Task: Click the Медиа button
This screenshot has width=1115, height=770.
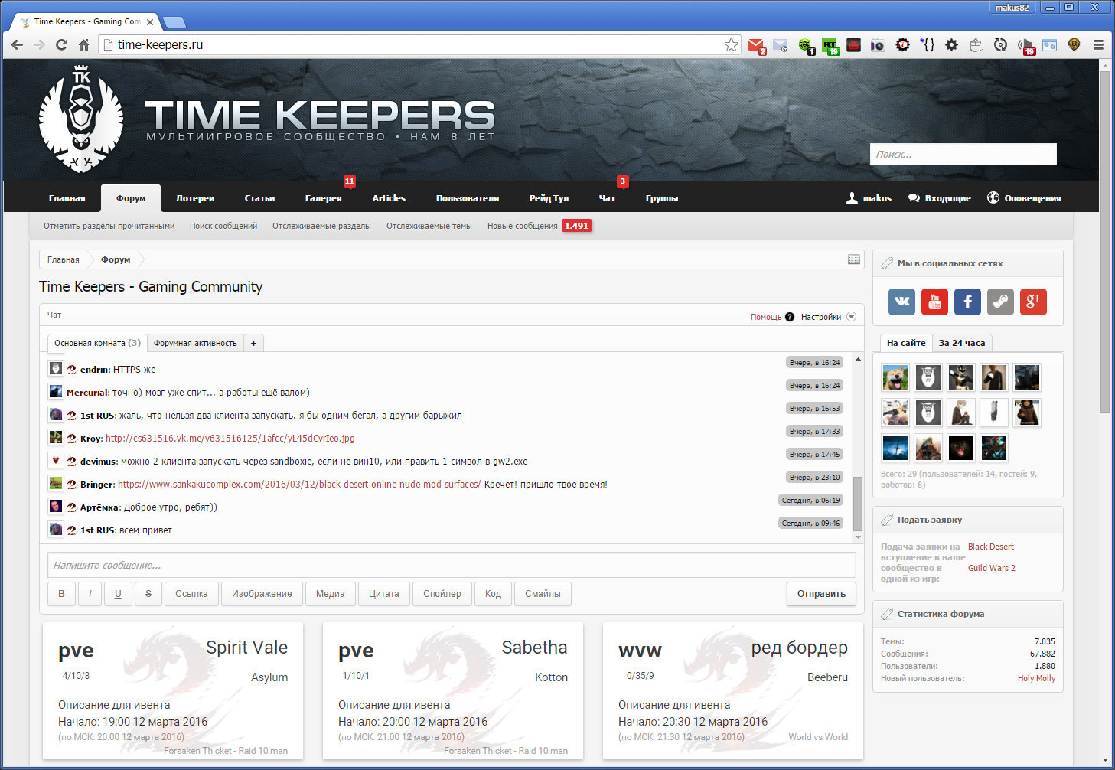Action: click(x=330, y=594)
